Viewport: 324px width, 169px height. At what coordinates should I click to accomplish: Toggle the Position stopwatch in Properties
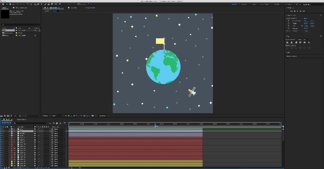[x=289, y=23]
